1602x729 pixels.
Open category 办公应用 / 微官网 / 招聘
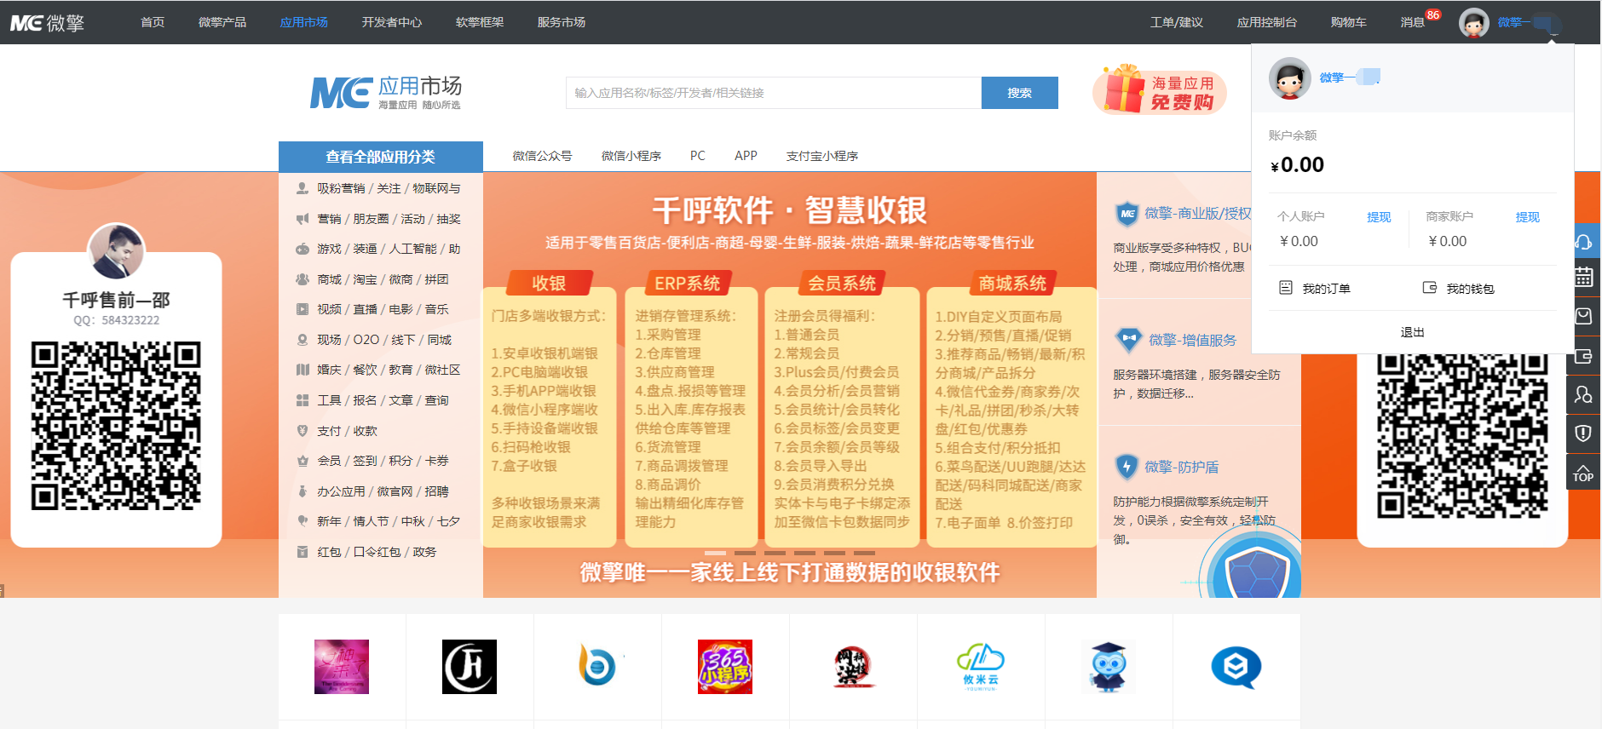381,491
